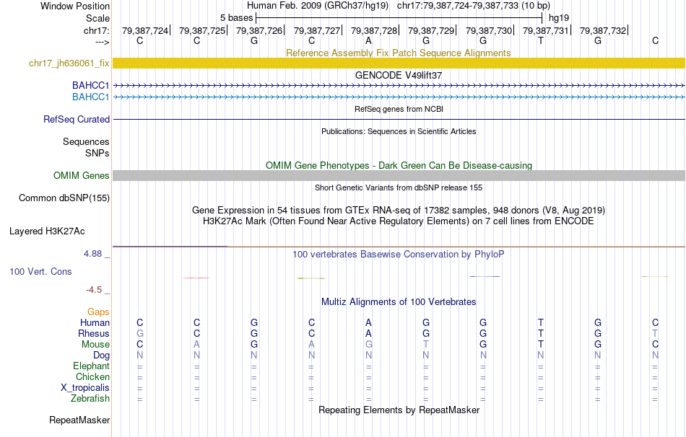Select the X_tropicalis species label

(x=85, y=388)
